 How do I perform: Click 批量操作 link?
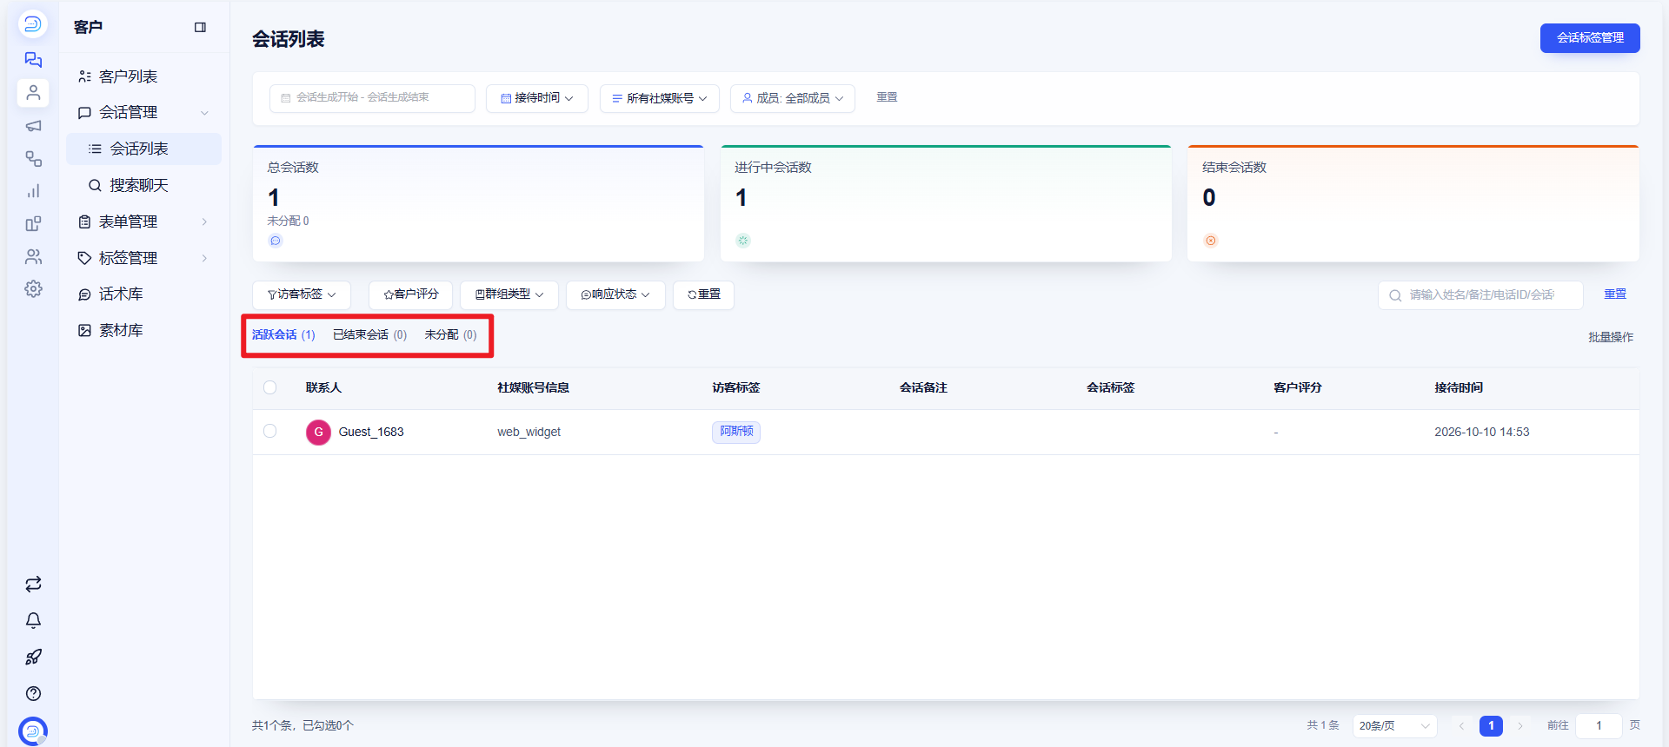pyautogui.click(x=1611, y=337)
